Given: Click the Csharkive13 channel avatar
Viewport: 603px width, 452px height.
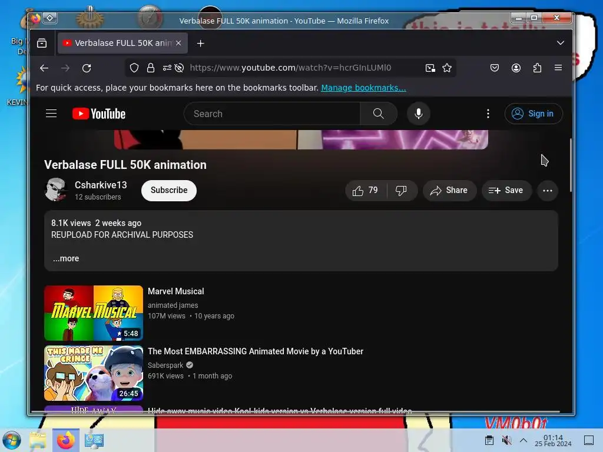Looking at the screenshot, I should point(56,190).
